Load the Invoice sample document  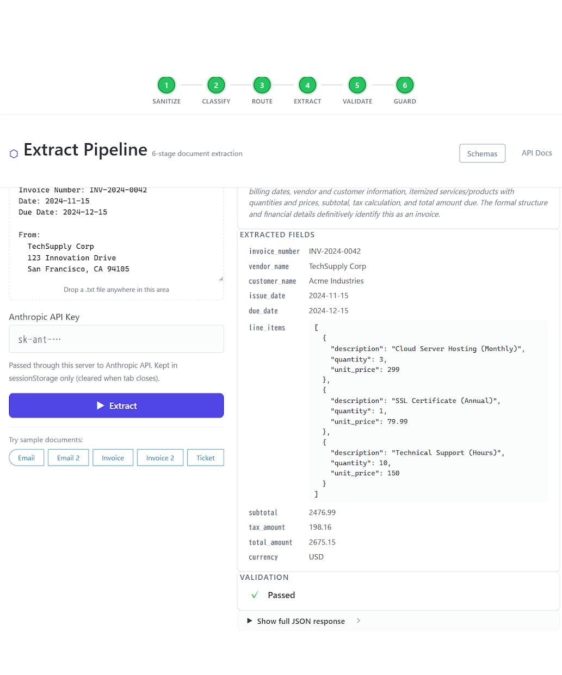[113, 458]
